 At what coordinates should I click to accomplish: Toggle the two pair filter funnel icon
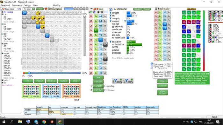[110, 18]
